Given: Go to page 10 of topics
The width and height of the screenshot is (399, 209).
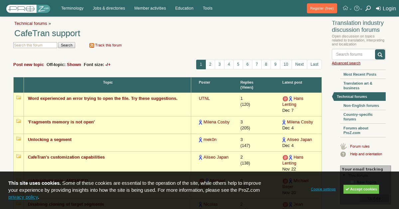Looking at the screenshot, I should click(x=286, y=64).
